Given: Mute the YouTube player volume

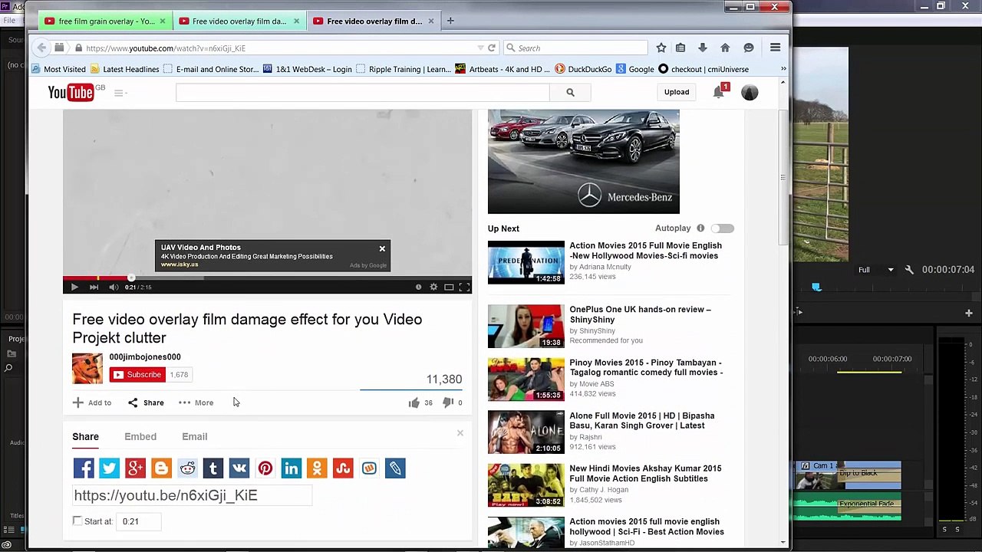Looking at the screenshot, I should click(114, 287).
